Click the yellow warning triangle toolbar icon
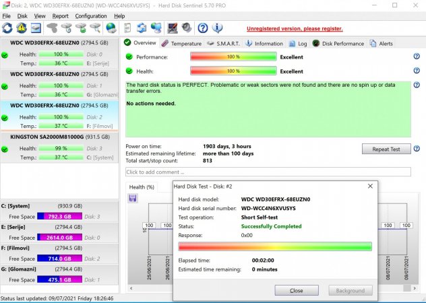426x303 pixels. (22, 28)
